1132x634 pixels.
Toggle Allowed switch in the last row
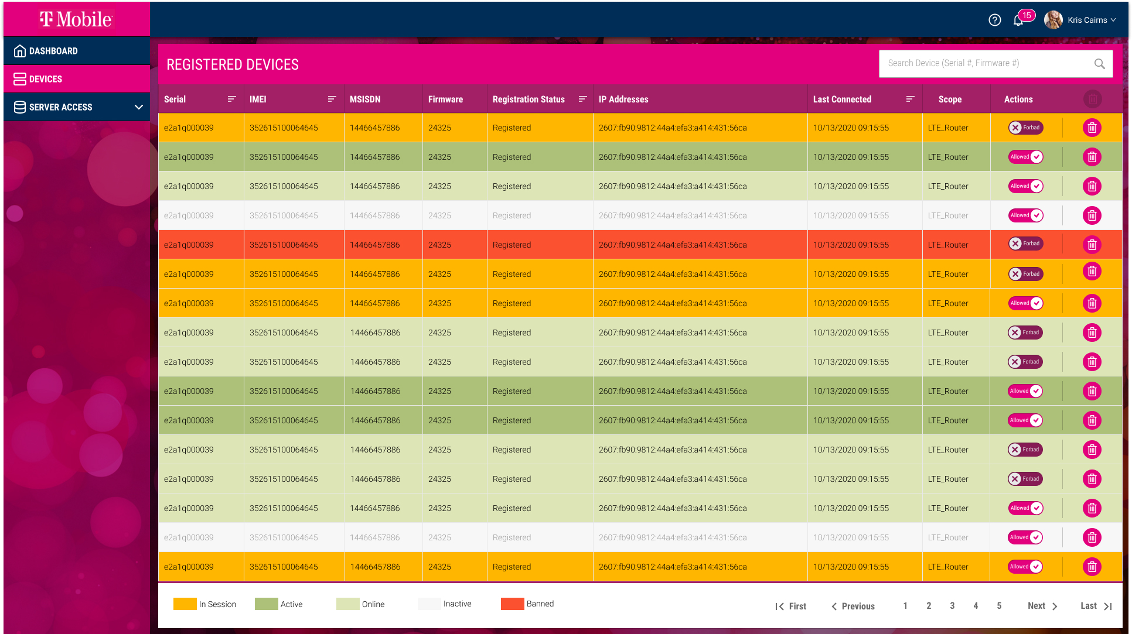pos(1025,567)
